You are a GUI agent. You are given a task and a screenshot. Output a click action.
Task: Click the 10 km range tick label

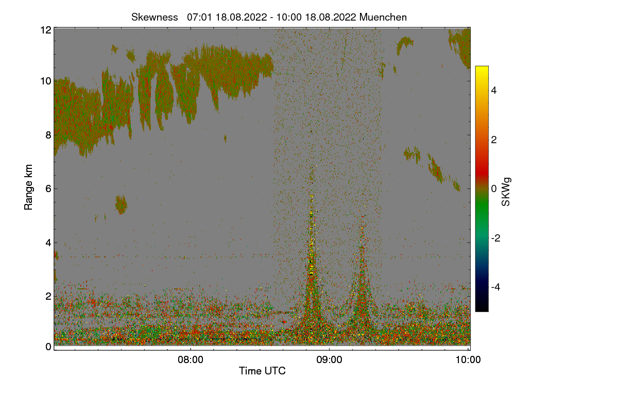(45, 81)
